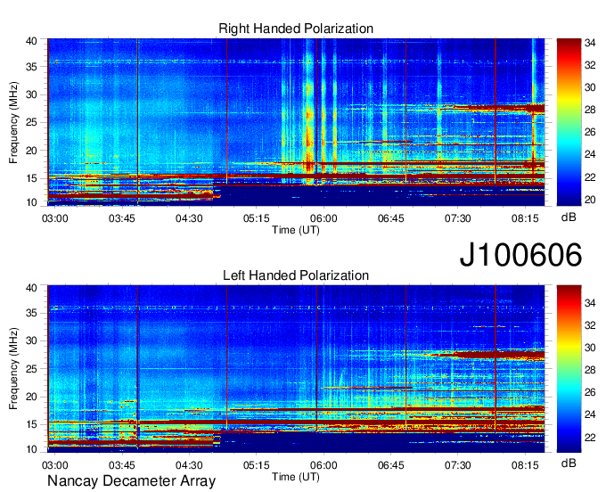Click the Right Handed Polarization spectrogram plot
The height and width of the screenshot is (492, 606).
[296, 122]
